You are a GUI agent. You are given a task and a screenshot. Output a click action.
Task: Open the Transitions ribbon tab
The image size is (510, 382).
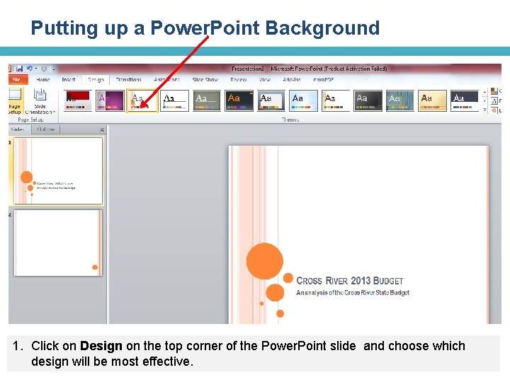point(128,79)
